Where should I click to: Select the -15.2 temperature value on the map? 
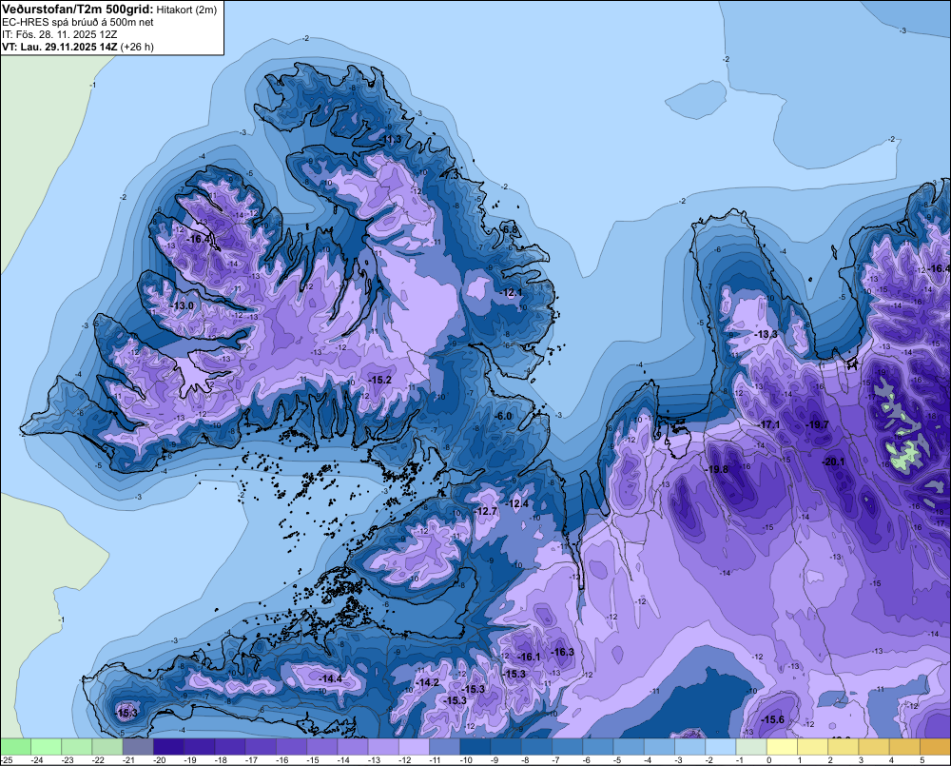click(379, 380)
